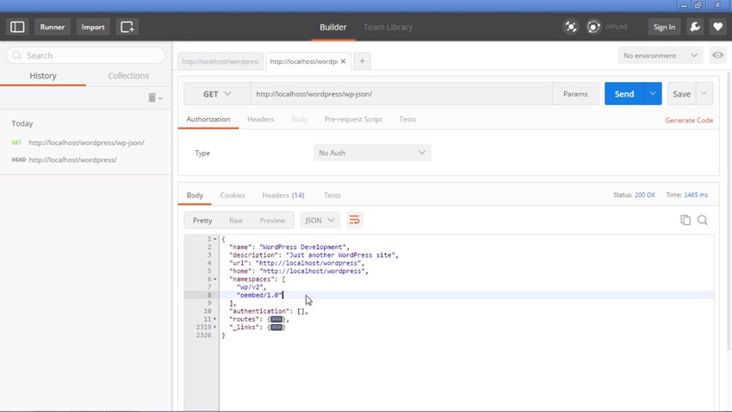Open the GET method dropdown
Image resolution: width=732 pixels, height=412 pixels.
pos(217,94)
